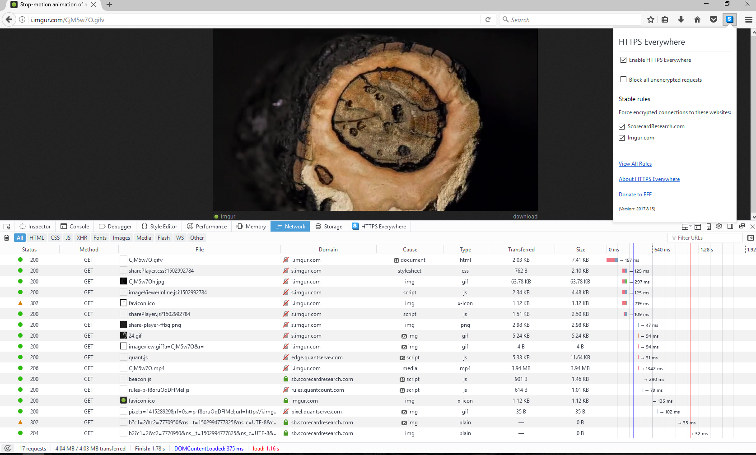The width and height of the screenshot is (756, 455).
Task: Click broken lock icon for CjM5w7O.gifv row
Action: tap(286, 260)
